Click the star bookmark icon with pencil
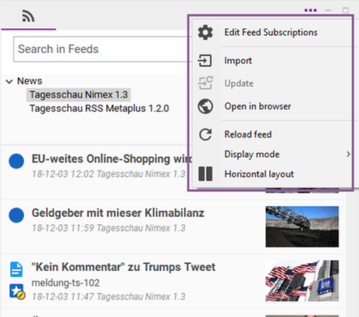Image resolution: width=359 pixels, height=317 pixels. point(17,291)
